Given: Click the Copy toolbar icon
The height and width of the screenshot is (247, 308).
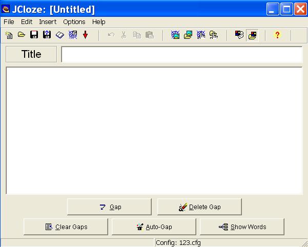Looking at the screenshot, I should pos(137,35).
